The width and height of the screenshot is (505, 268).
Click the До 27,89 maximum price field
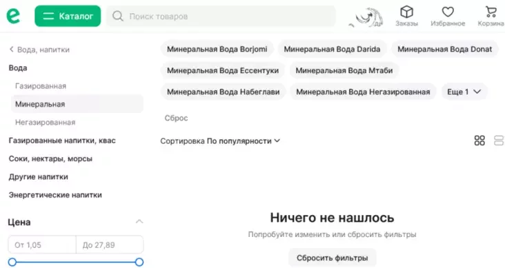point(110,245)
